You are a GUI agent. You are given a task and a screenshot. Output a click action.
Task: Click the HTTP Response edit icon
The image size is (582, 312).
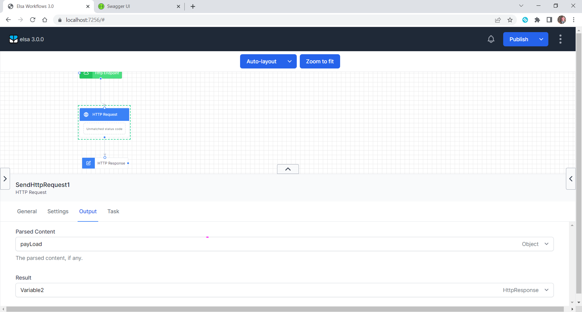[x=89, y=163]
